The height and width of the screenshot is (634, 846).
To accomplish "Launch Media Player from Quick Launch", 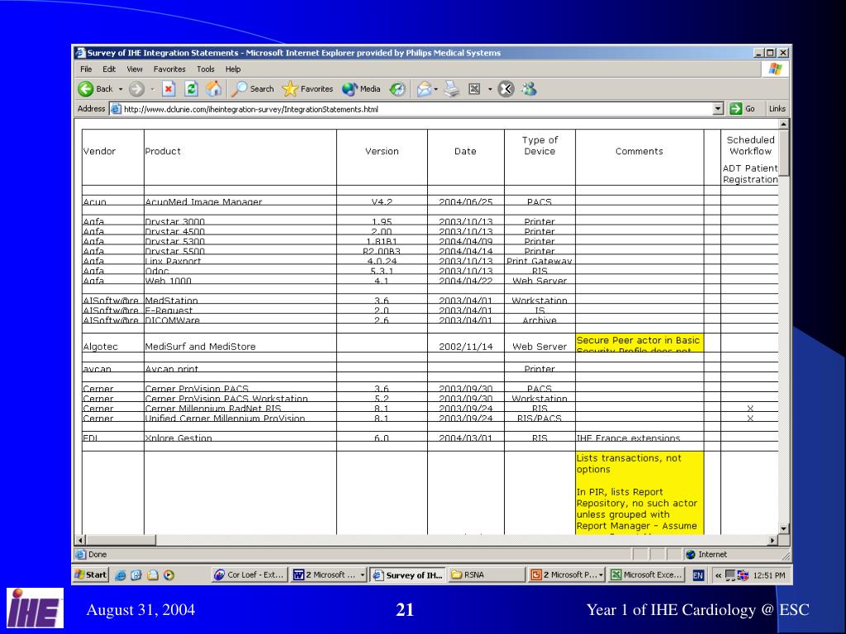I will tap(169, 575).
